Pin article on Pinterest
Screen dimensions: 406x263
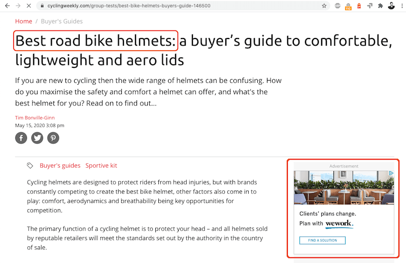(53, 138)
